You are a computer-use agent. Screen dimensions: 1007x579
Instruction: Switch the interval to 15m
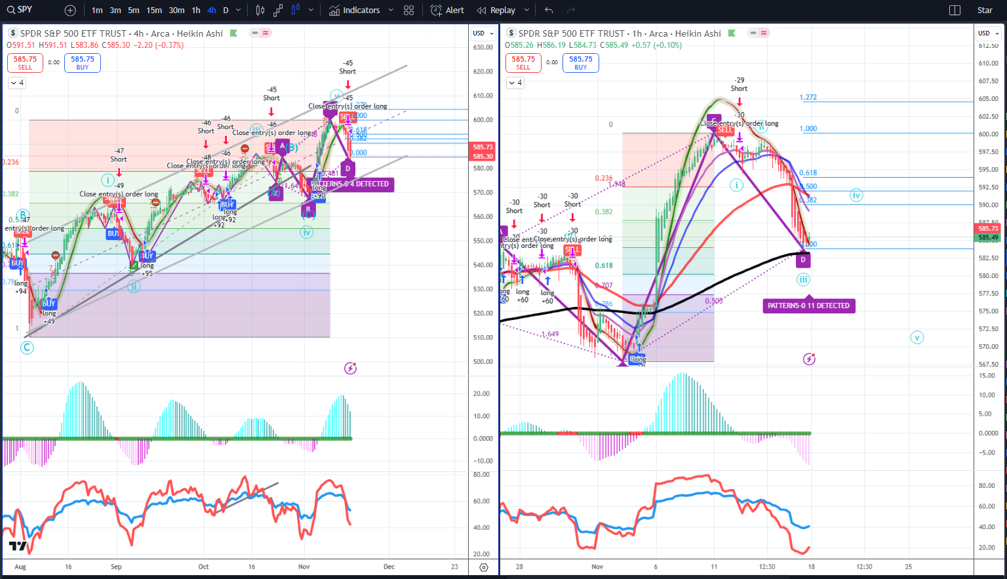(154, 10)
